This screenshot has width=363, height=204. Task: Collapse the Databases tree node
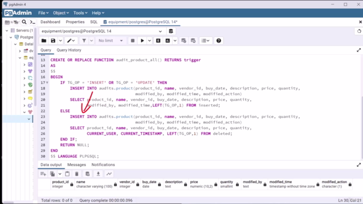click(15, 44)
